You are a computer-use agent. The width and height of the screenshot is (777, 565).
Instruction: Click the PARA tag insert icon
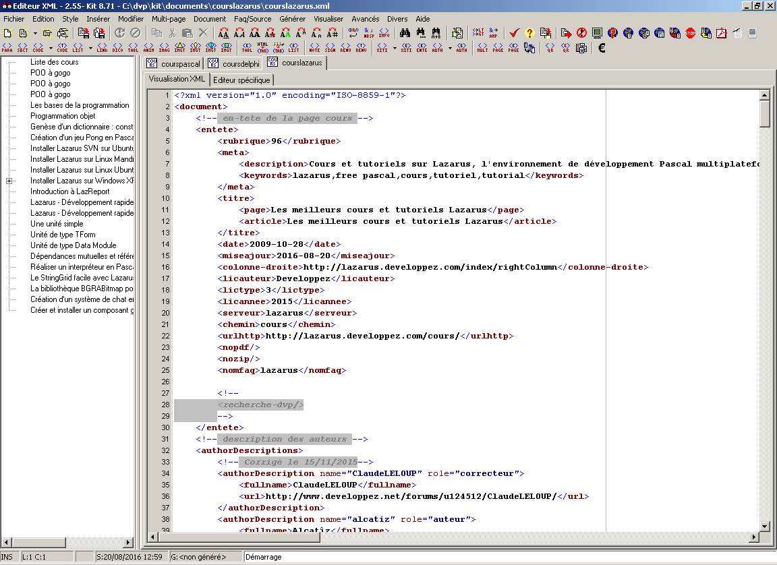[7, 48]
